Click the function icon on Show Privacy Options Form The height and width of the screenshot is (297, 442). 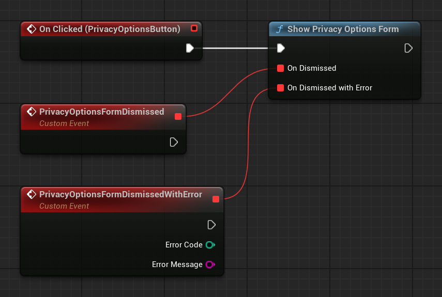[280, 29]
